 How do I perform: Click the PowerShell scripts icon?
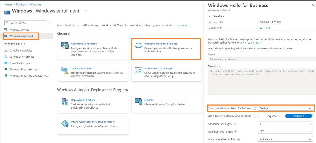tap(6, 63)
